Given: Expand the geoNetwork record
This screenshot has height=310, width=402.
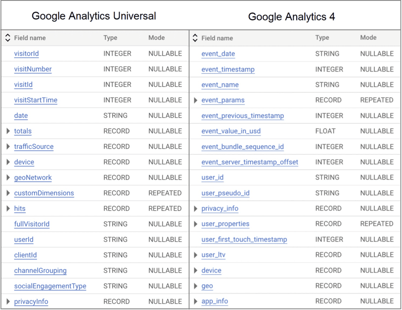Looking at the screenshot, I should [x=9, y=178].
